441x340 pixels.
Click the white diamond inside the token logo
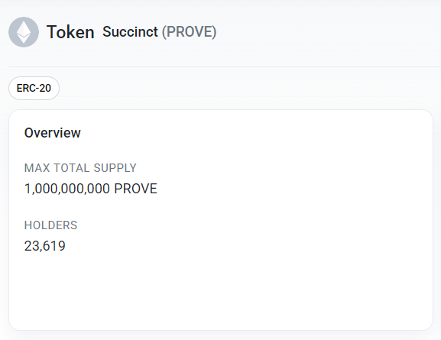[24, 32]
